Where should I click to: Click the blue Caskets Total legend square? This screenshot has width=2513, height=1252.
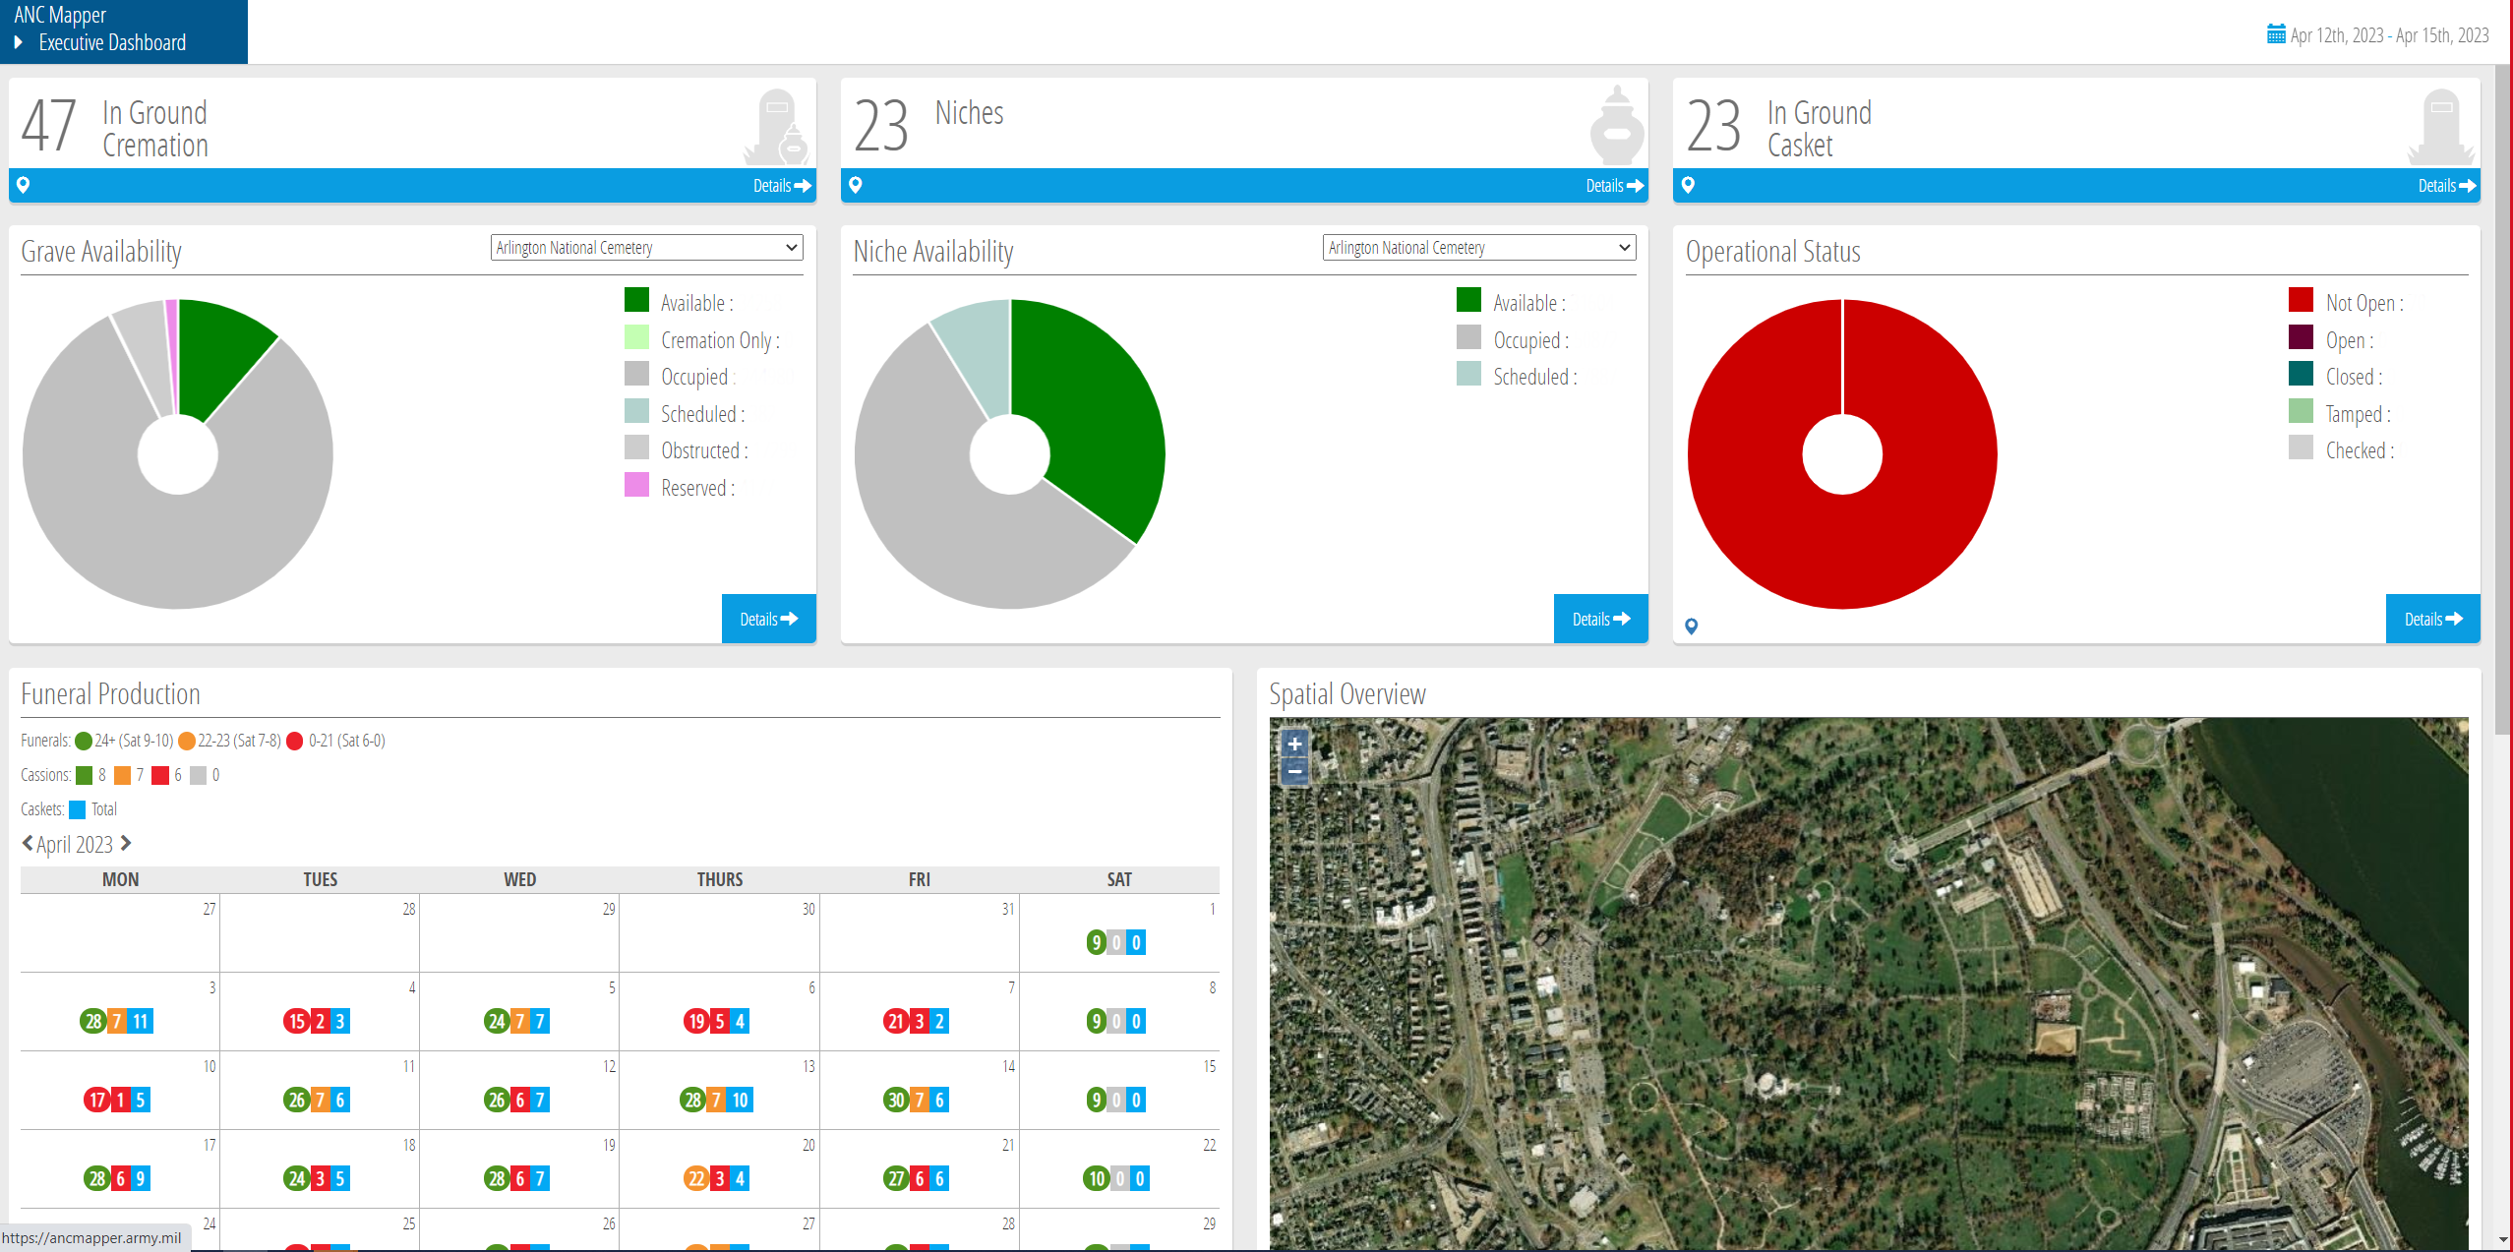click(x=78, y=809)
